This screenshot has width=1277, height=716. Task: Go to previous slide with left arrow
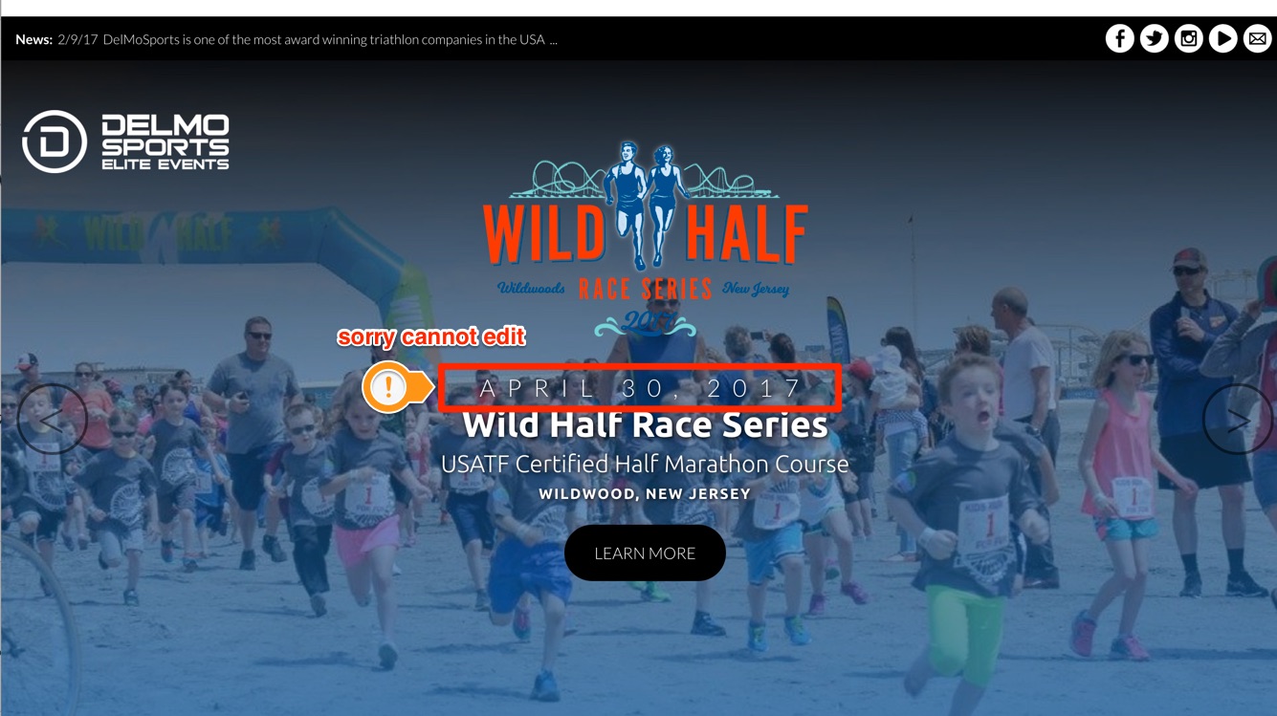[52, 419]
